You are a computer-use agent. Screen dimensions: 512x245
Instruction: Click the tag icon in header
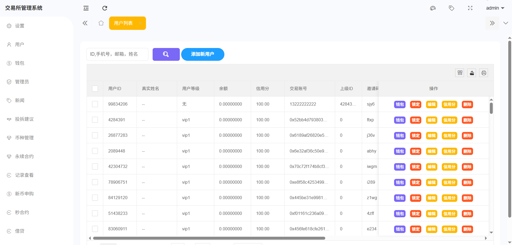(x=451, y=8)
